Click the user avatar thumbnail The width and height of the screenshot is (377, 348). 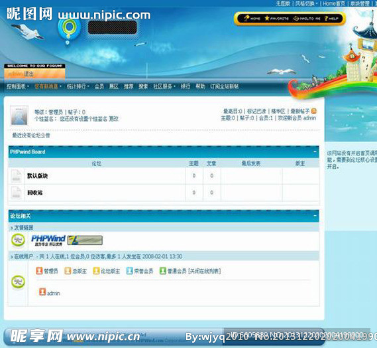[19, 116]
